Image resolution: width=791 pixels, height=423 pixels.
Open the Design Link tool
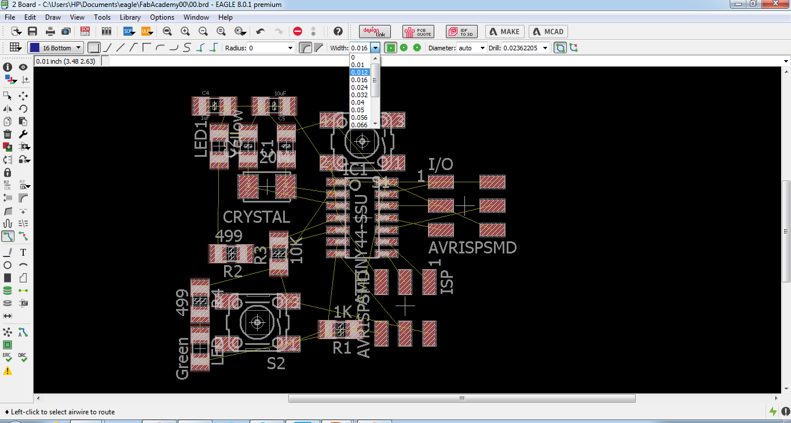point(375,31)
